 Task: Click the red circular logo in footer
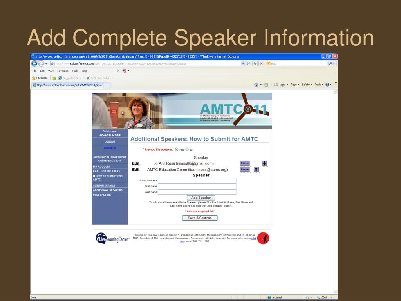click(x=263, y=238)
